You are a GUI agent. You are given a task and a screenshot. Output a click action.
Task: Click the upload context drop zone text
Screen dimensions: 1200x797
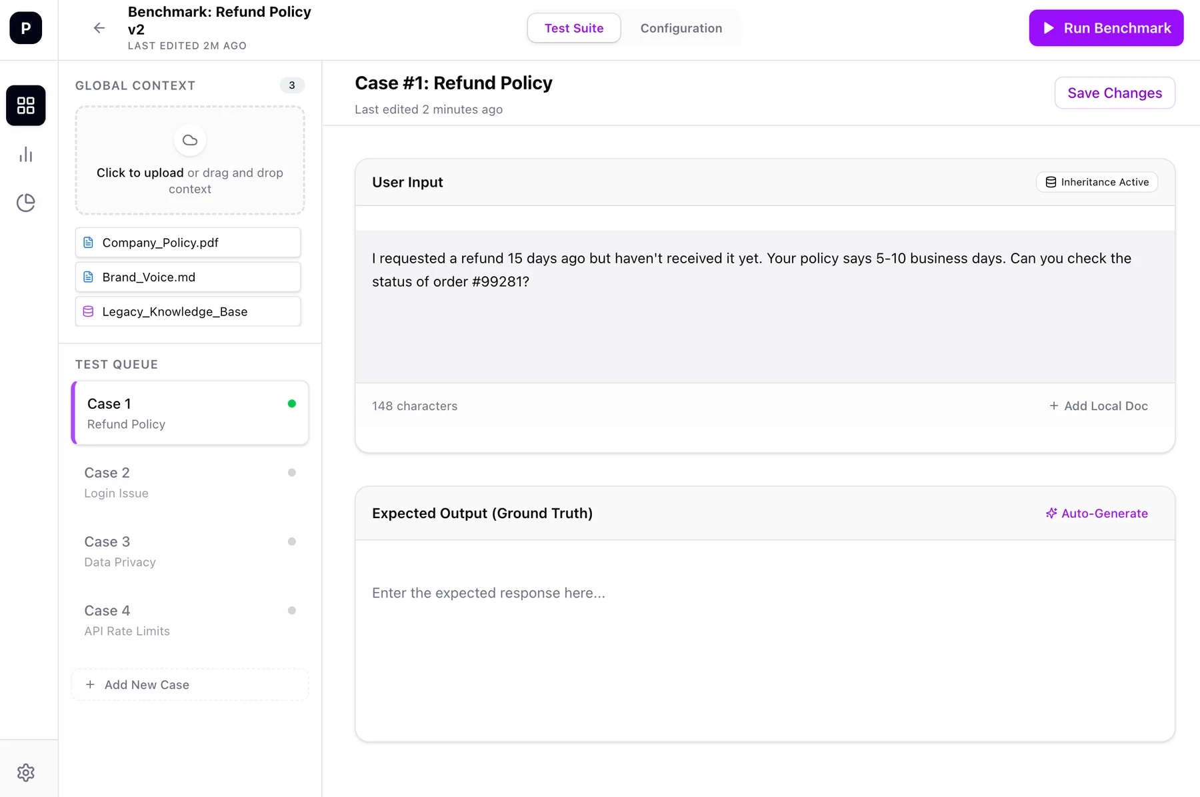(190, 181)
